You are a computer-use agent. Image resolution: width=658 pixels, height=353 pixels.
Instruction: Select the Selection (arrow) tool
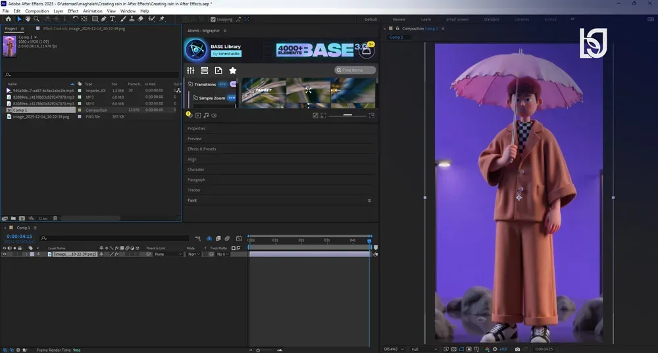19,19
